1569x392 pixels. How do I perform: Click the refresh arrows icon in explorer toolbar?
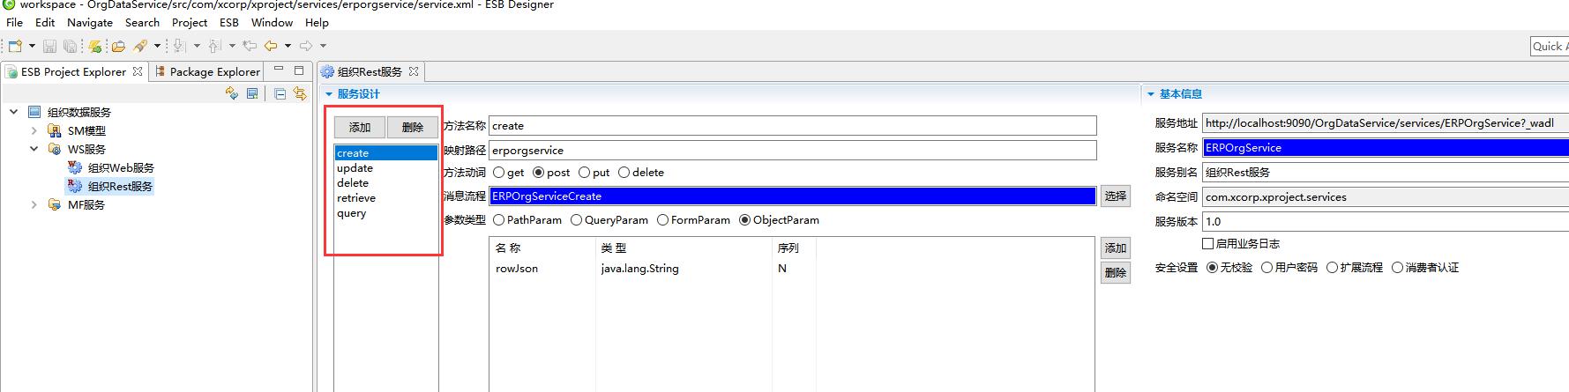click(x=232, y=93)
